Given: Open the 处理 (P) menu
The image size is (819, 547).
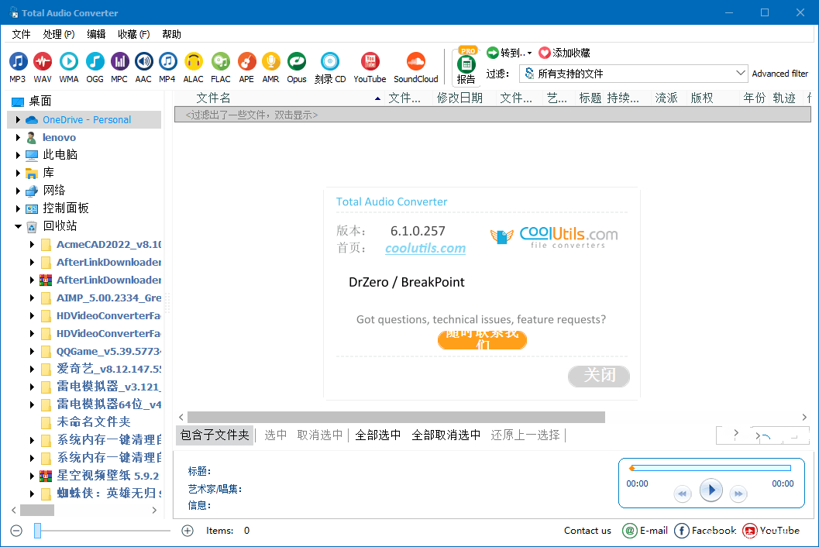Looking at the screenshot, I should [x=59, y=35].
